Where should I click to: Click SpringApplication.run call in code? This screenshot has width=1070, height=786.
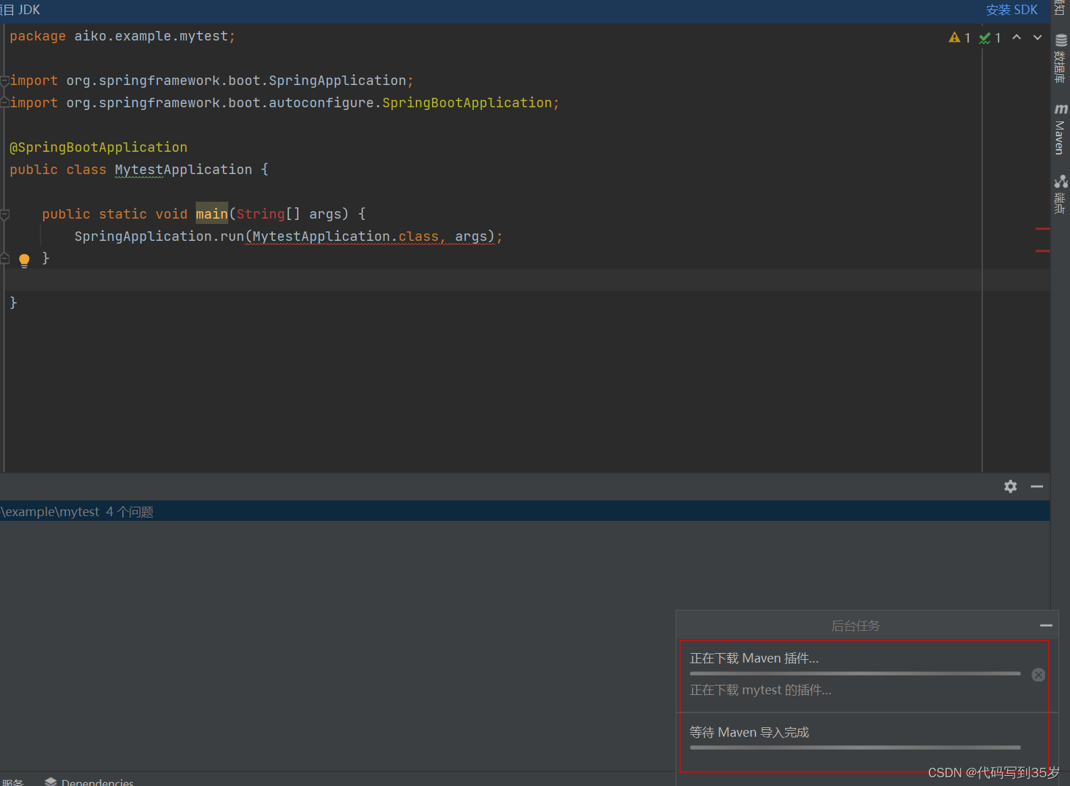(x=159, y=236)
